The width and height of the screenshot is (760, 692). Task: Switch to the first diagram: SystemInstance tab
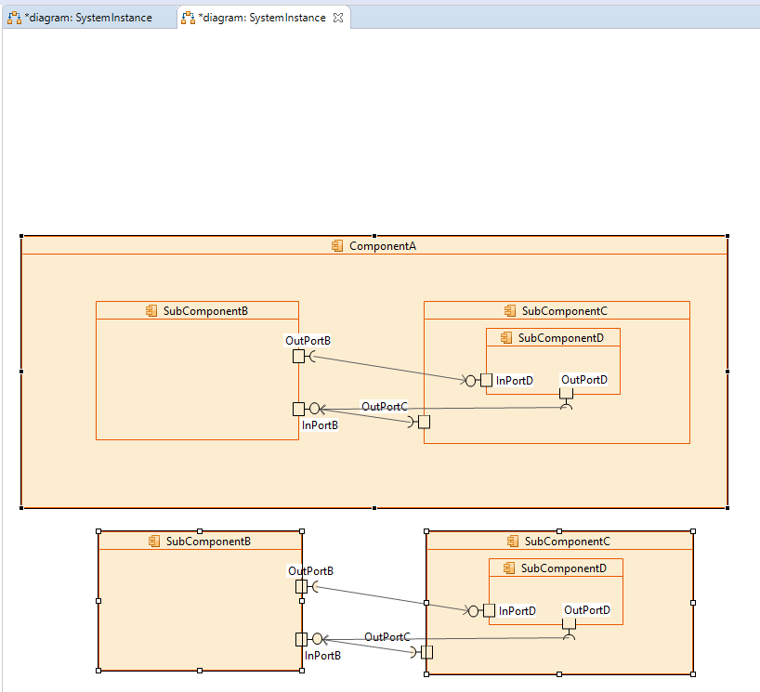[x=86, y=18]
